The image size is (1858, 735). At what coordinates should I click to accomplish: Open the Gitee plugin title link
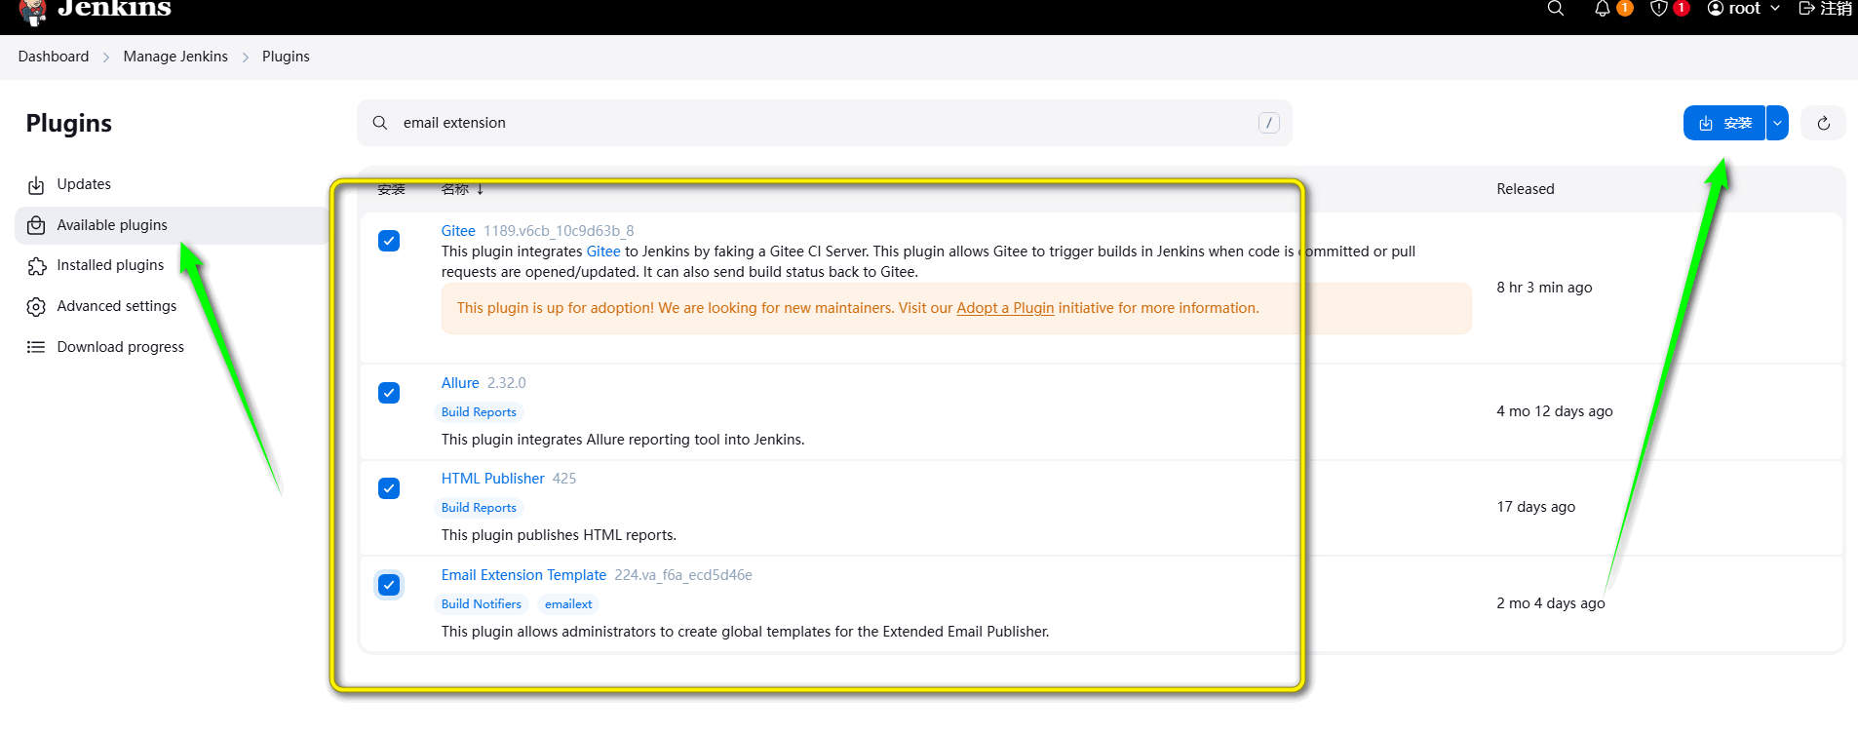click(x=458, y=231)
